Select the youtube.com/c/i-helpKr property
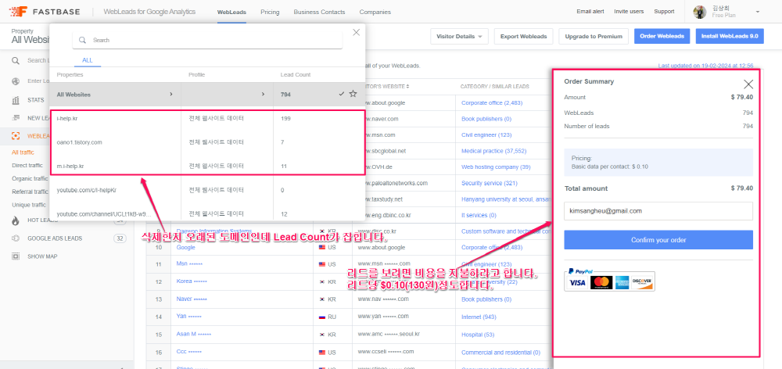Viewport: 782px width, 369px height. [x=87, y=190]
